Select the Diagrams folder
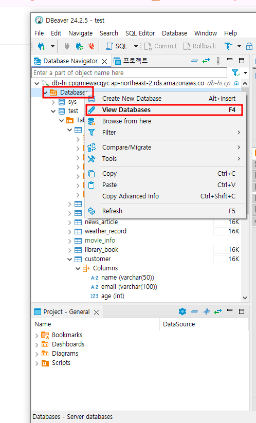Viewport: 256px width, 423px height. coord(65,354)
